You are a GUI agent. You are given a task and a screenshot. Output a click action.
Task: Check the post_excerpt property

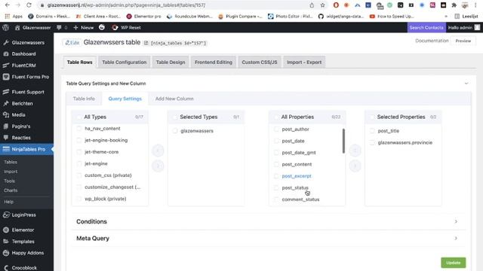[x=276, y=176]
